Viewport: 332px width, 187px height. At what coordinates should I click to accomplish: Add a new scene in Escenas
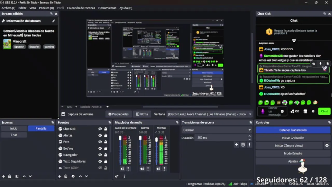[x=3, y=176]
